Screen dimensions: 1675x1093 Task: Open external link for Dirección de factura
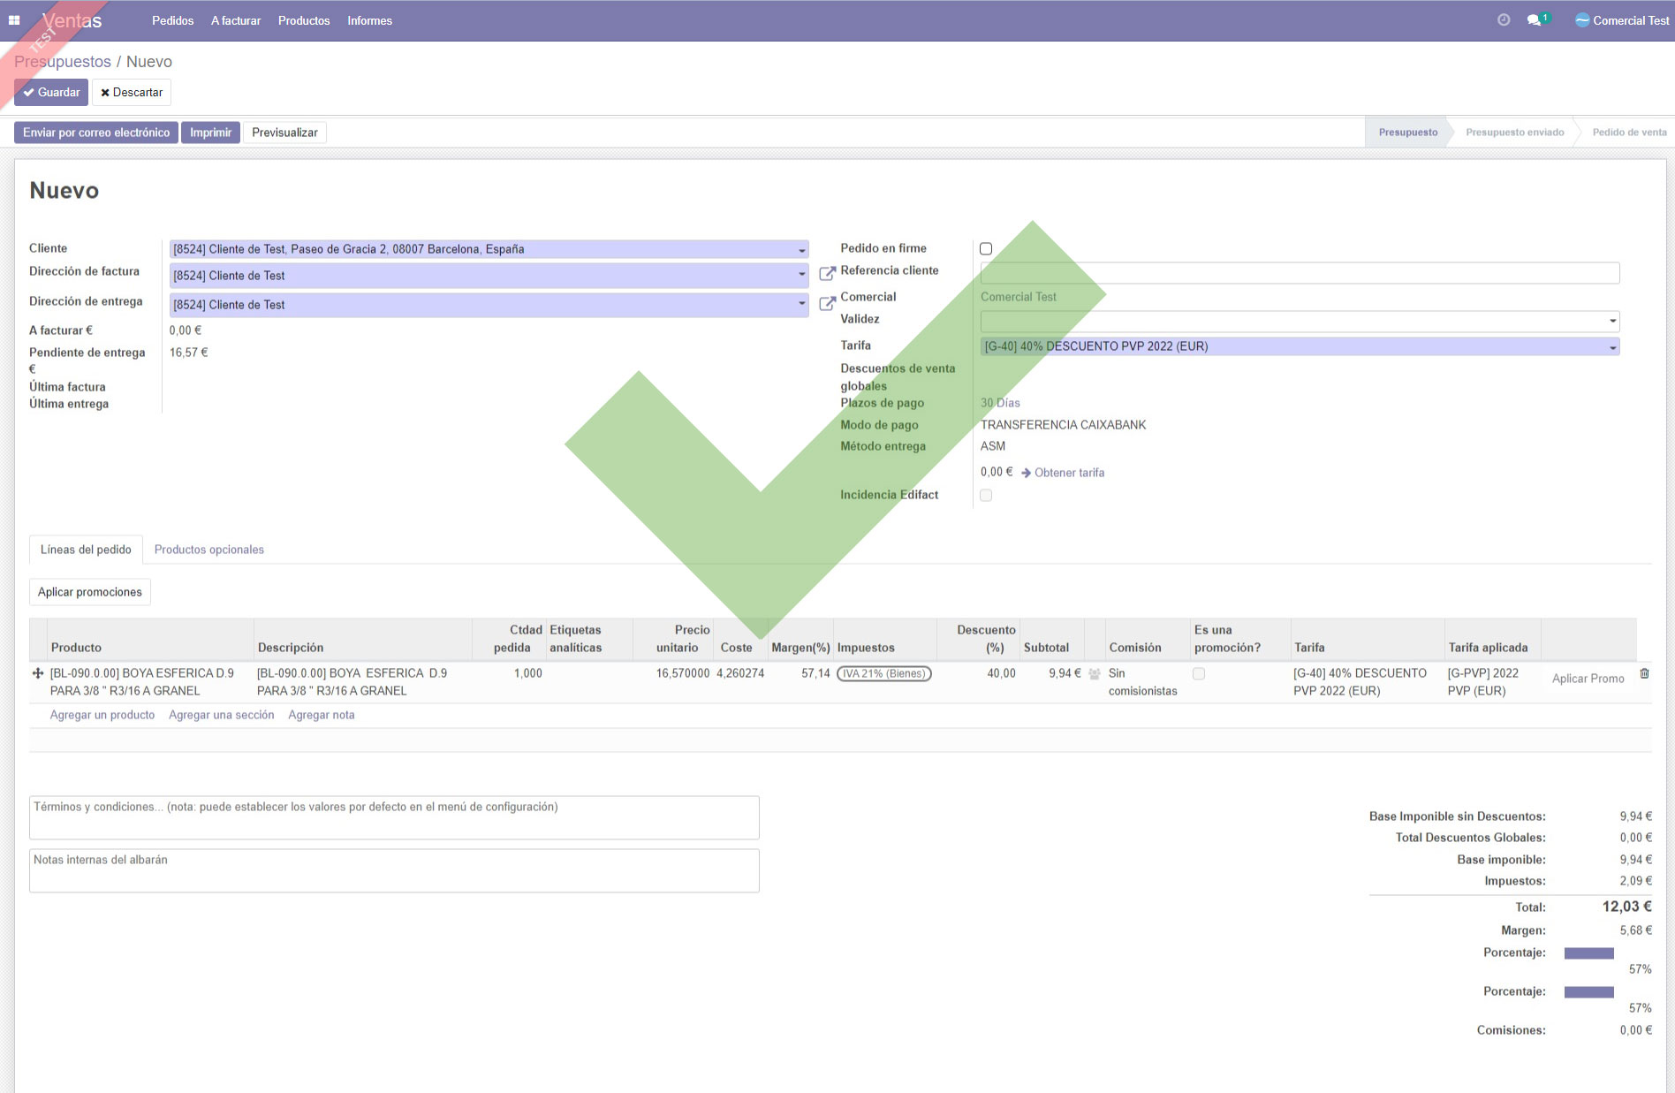[x=827, y=274]
